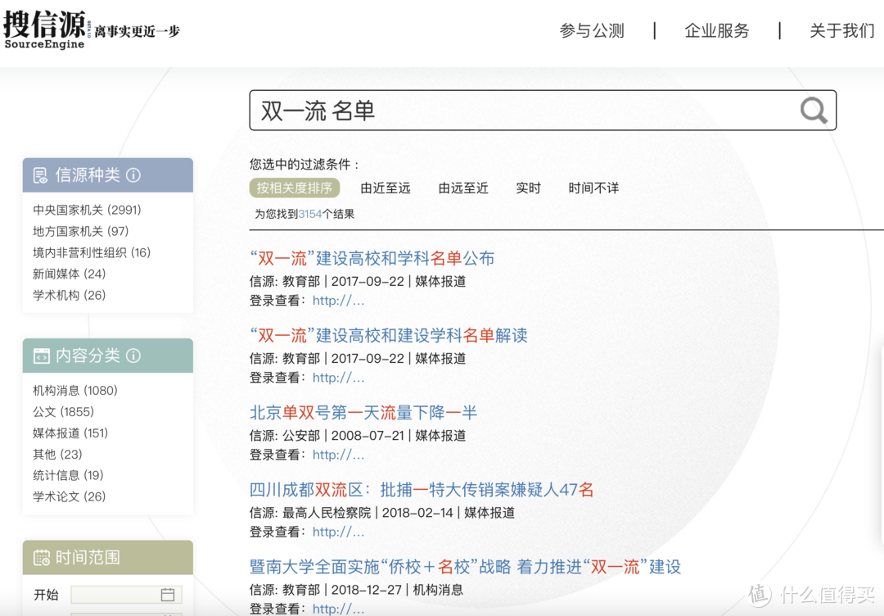884x616 pixels.
Task: Open result “双一流”建设高校和建设学科名单解读
Action: tap(389, 336)
